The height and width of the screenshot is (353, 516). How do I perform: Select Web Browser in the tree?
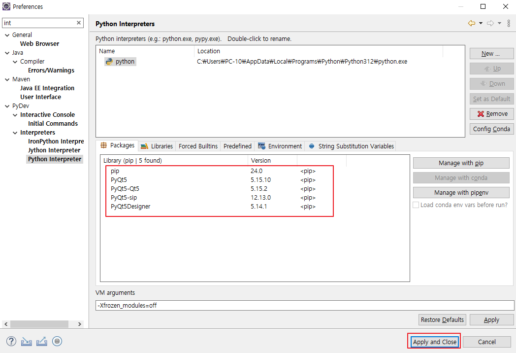pos(39,44)
